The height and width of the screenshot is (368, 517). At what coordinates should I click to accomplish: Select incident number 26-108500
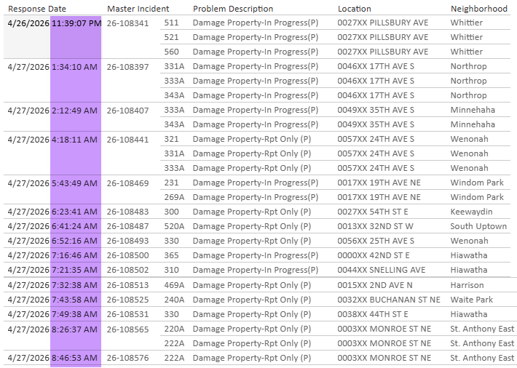(x=127, y=255)
